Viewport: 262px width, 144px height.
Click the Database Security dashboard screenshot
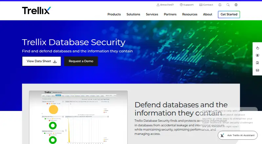coord(78,117)
